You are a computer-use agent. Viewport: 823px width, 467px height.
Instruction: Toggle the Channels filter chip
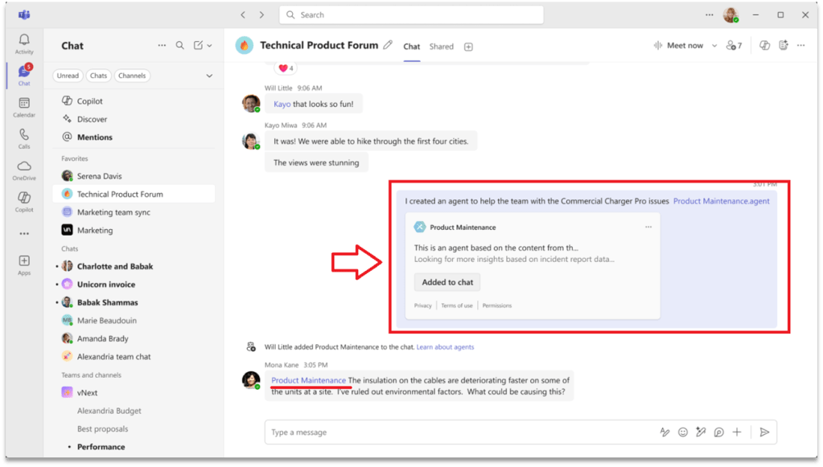131,76
